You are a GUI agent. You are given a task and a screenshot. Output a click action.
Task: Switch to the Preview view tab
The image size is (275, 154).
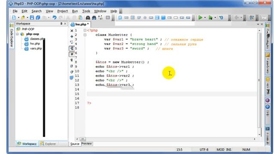[87, 144]
